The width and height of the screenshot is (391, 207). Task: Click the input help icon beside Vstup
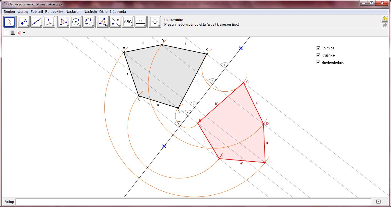click(378, 202)
